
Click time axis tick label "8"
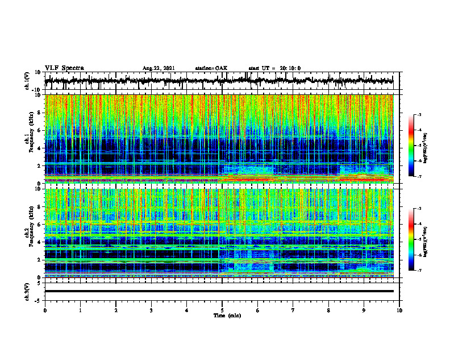click(x=328, y=310)
